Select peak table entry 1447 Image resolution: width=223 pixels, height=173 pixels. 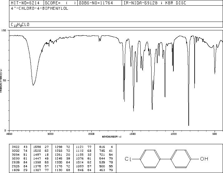click(x=37, y=158)
